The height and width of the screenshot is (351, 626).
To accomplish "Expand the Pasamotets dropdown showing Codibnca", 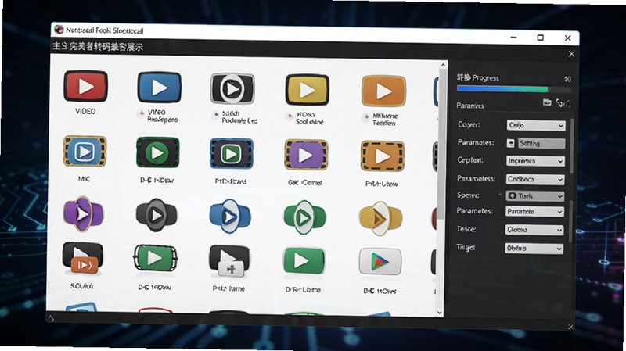I will tap(535, 179).
